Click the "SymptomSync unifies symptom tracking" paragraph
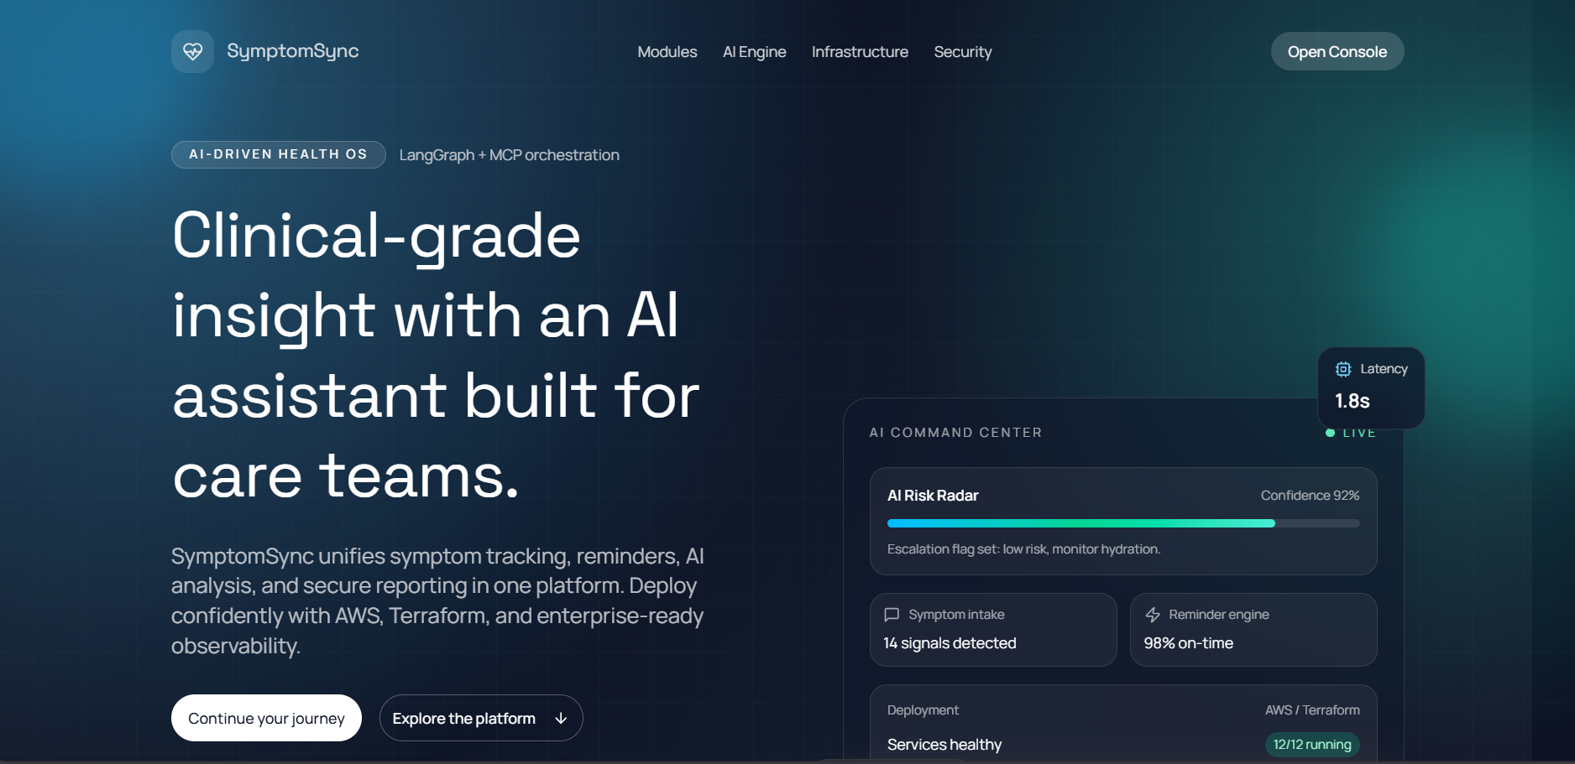This screenshot has width=1575, height=764. click(437, 600)
